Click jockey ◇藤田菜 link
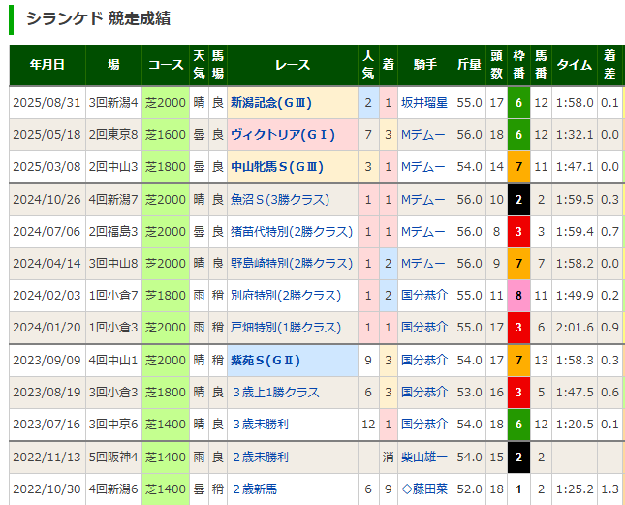The height and width of the screenshot is (505, 625). [424, 489]
